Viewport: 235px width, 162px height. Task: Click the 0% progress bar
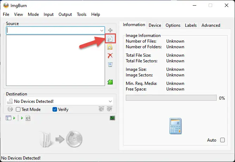171,98
